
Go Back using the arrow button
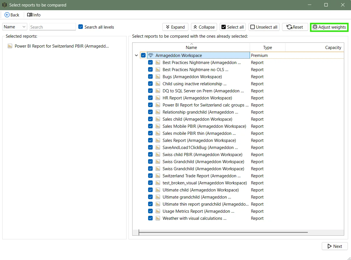(x=12, y=15)
